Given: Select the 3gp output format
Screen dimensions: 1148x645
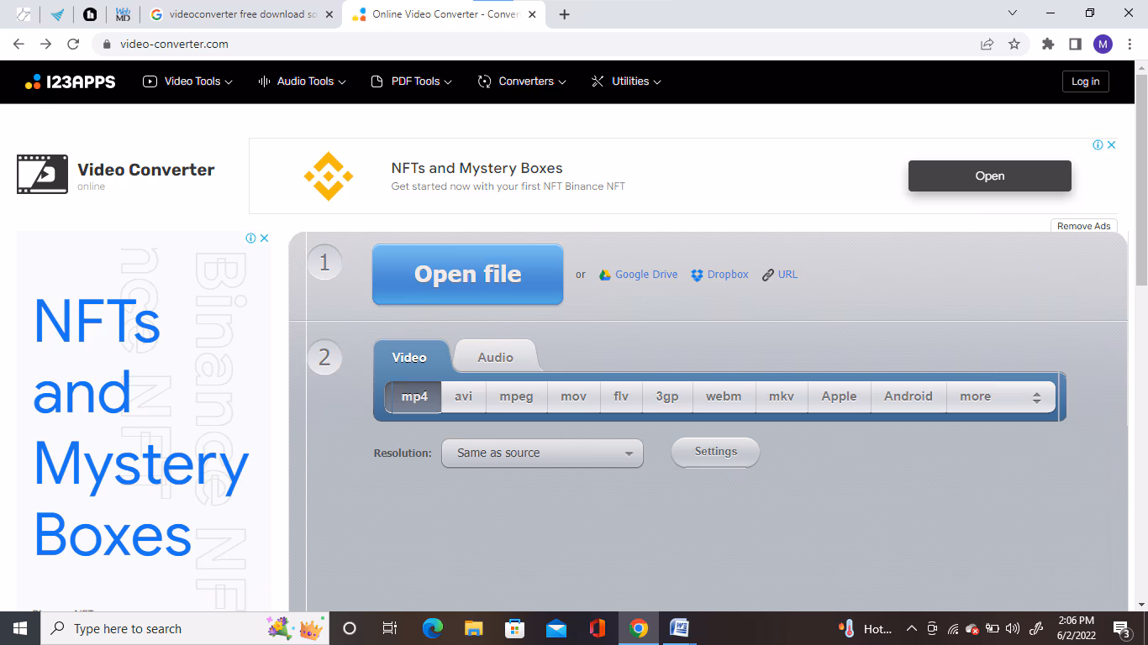Looking at the screenshot, I should pyautogui.click(x=667, y=396).
